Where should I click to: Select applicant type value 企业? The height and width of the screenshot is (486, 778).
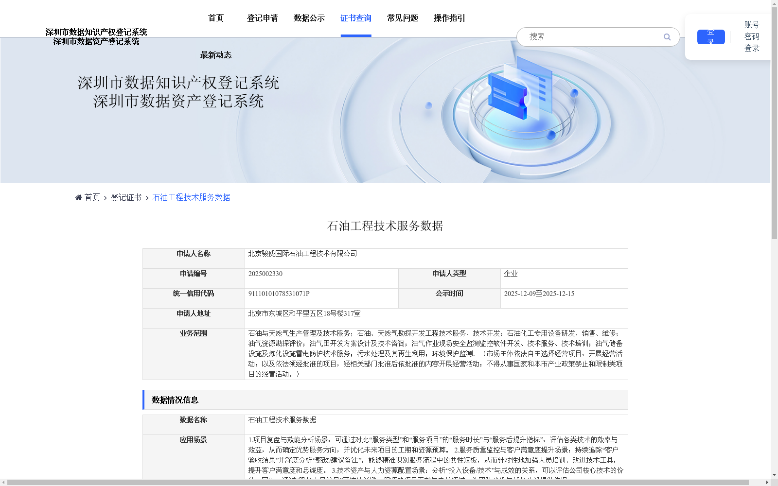[511, 274]
